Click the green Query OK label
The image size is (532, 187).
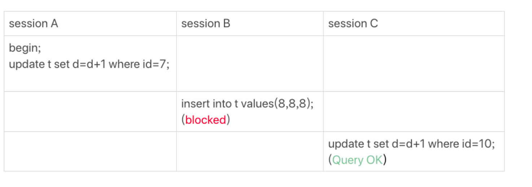(357, 160)
